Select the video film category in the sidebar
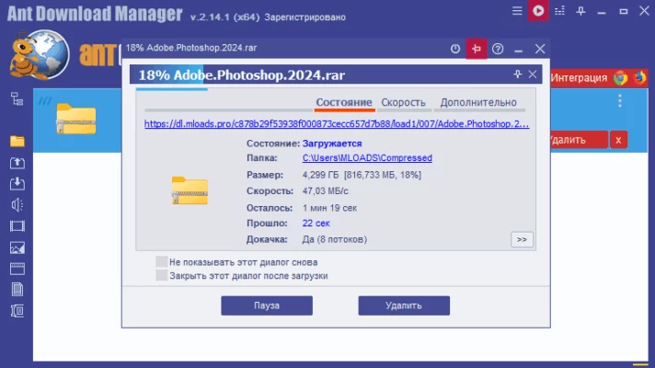The width and height of the screenshot is (655, 368). pyautogui.click(x=17, y=226)
